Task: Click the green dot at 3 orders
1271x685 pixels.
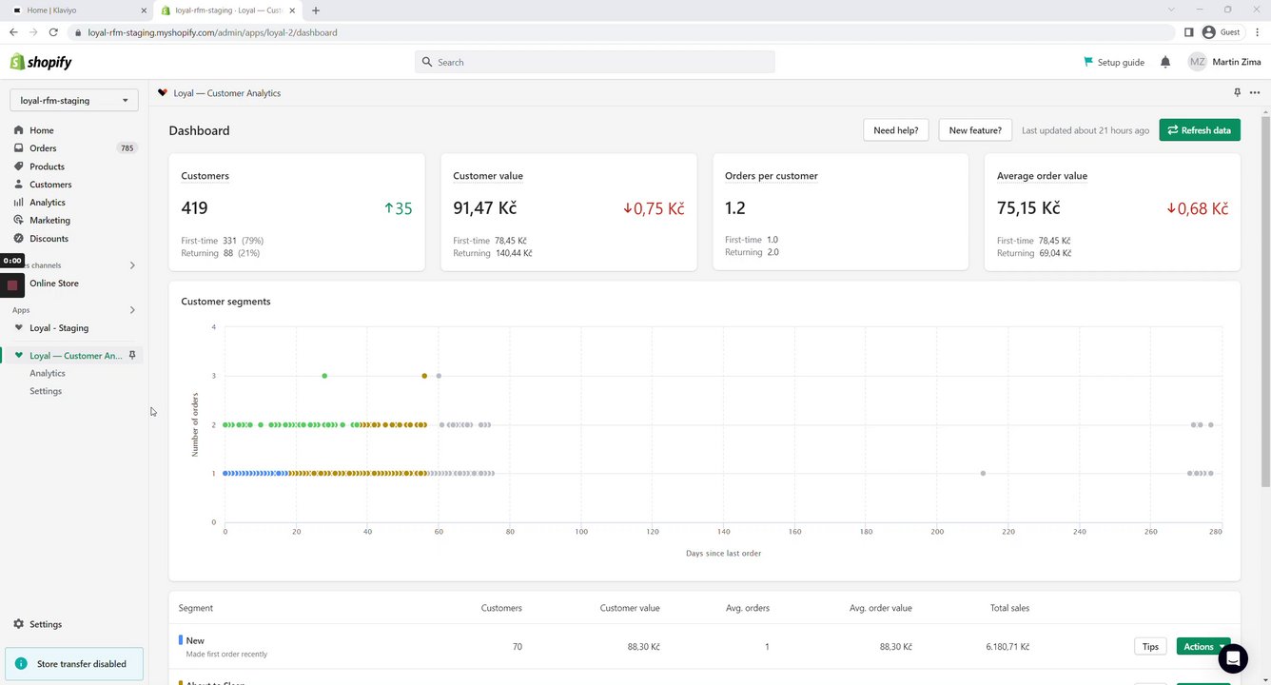Action: tap(324, 376)
